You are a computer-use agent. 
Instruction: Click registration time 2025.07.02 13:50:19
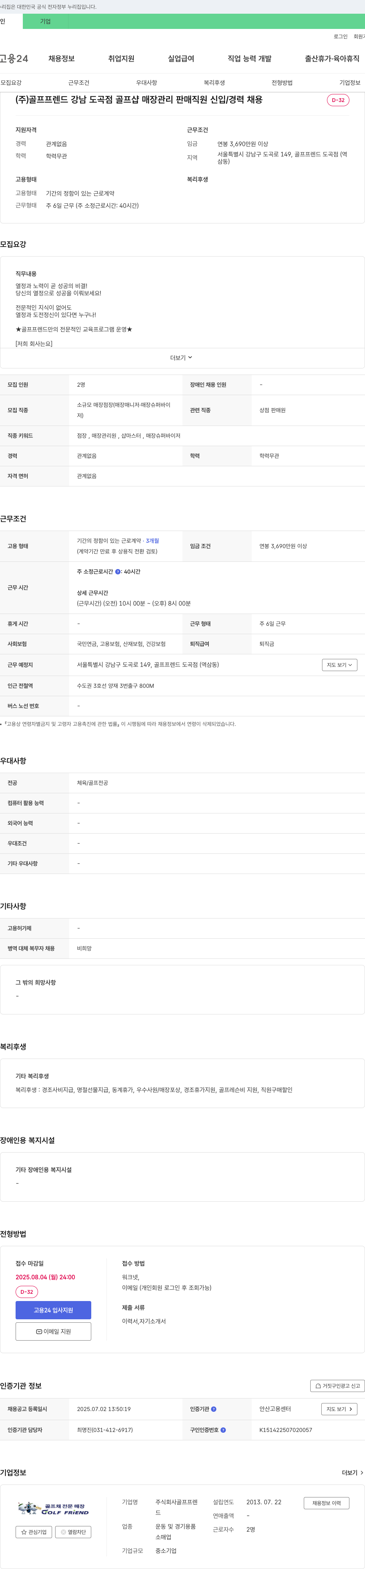[x=103, y=1409]
